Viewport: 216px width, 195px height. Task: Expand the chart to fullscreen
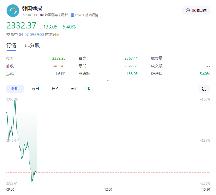click(204, 89)
